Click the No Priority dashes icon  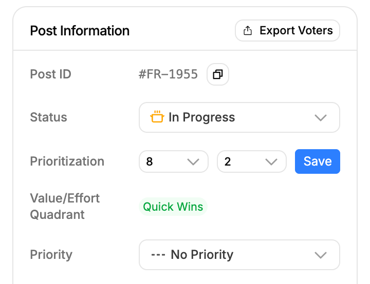157,255
